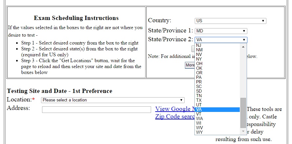Click the partially hidden More button
The width and height of the screenshot is (292, 144).
(x=190, y=65)
